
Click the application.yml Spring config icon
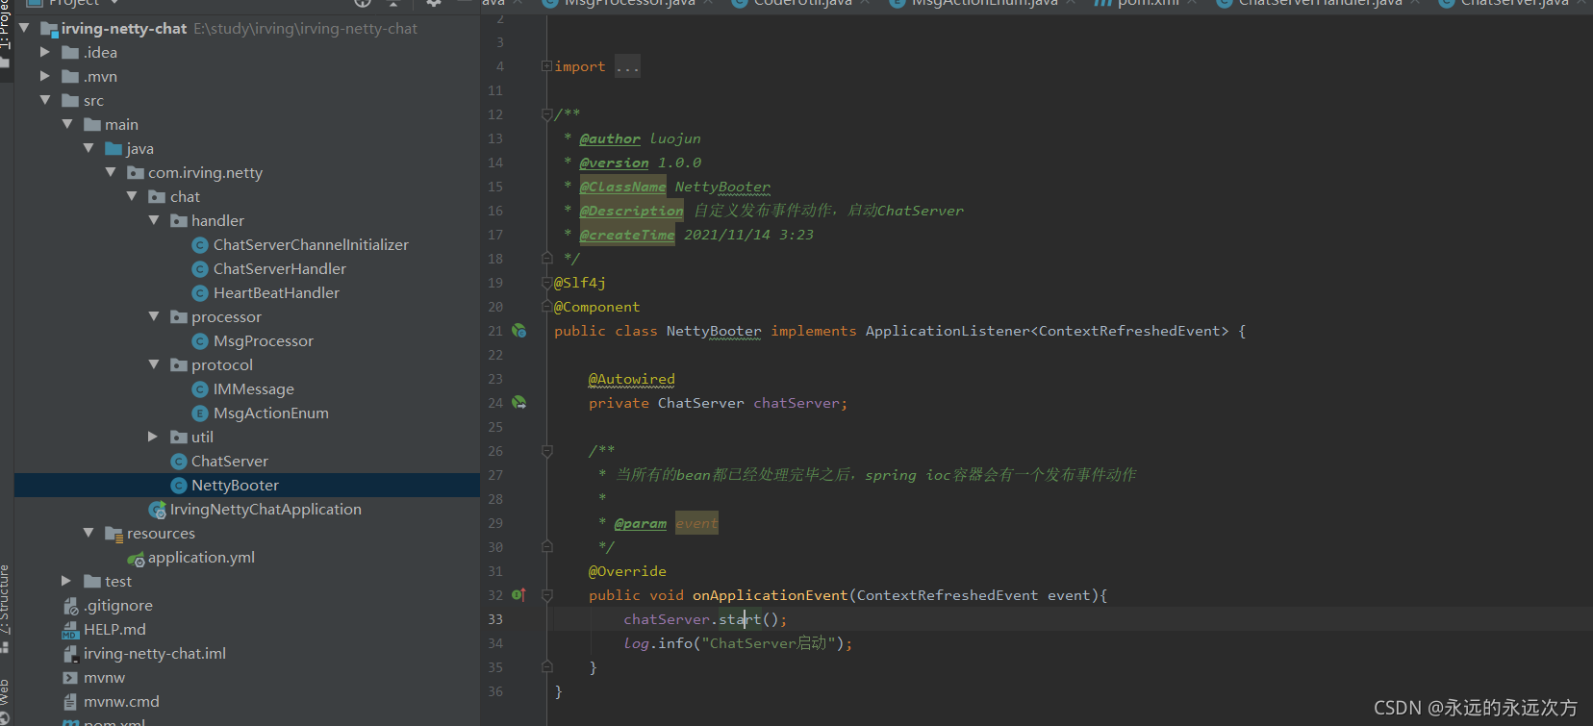pyautogui.click(x=136, y=559)
